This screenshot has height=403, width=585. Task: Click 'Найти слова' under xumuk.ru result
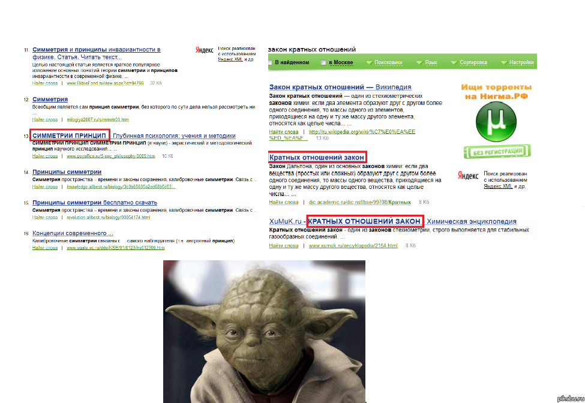(284, 245)
